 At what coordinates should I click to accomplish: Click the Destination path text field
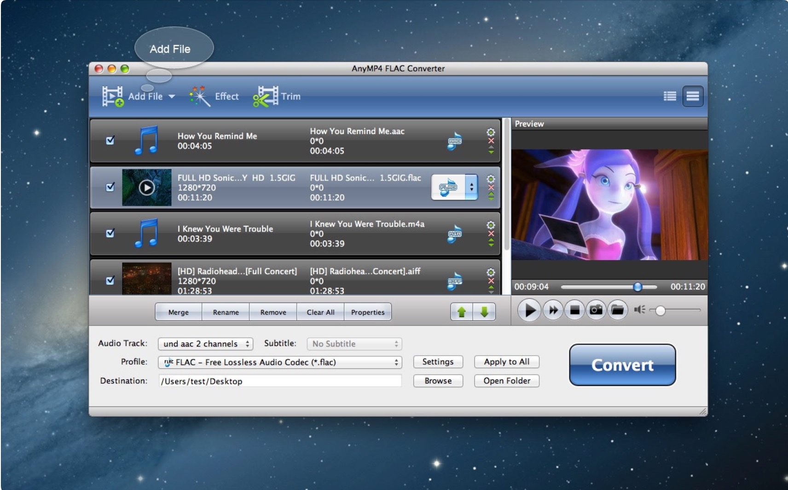click(x=280, y=381)
